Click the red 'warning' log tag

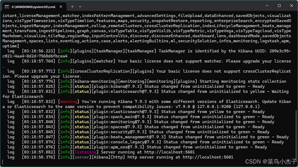(x=68, y=102)
